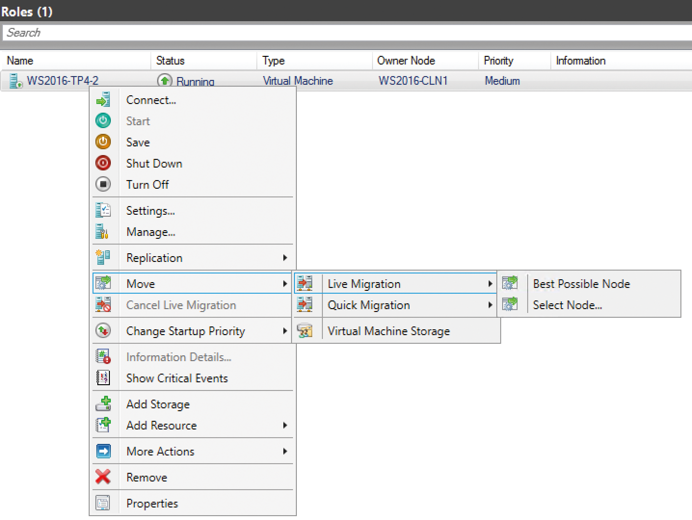Click the Settings document icon
Image resolution: width=692 pixels, height=520 pixels.
[x=103, y=209]
